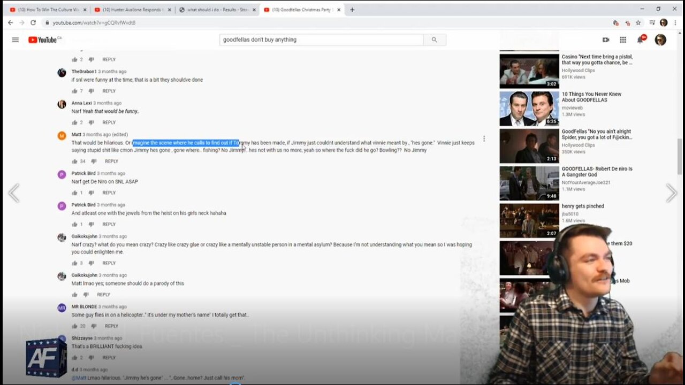Open 'You ain't alright Spider' video thumbnail

click(529, 146)
